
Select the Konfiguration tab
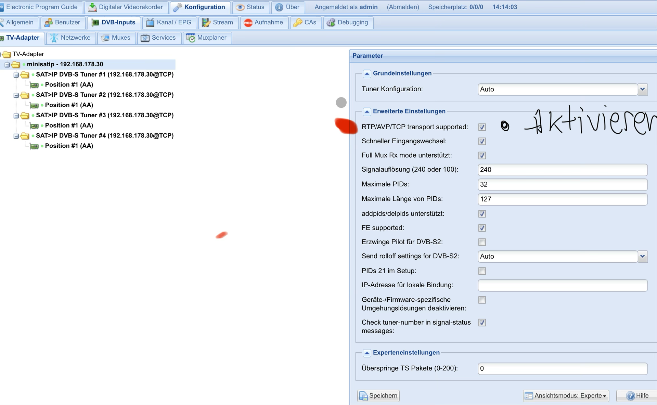[x=200, y=7]
